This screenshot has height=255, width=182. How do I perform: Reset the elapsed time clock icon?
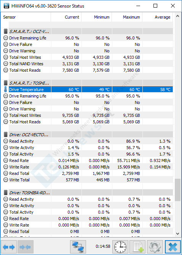tap(120, 247)
